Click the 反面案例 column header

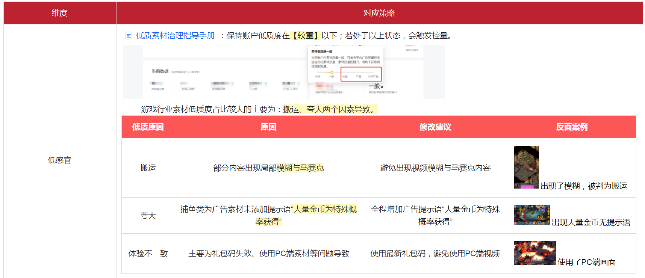point(572,127)
